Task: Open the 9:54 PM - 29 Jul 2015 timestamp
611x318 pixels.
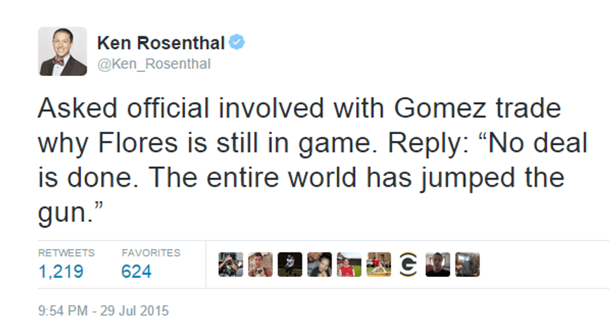Action: (x=103, y=310)
